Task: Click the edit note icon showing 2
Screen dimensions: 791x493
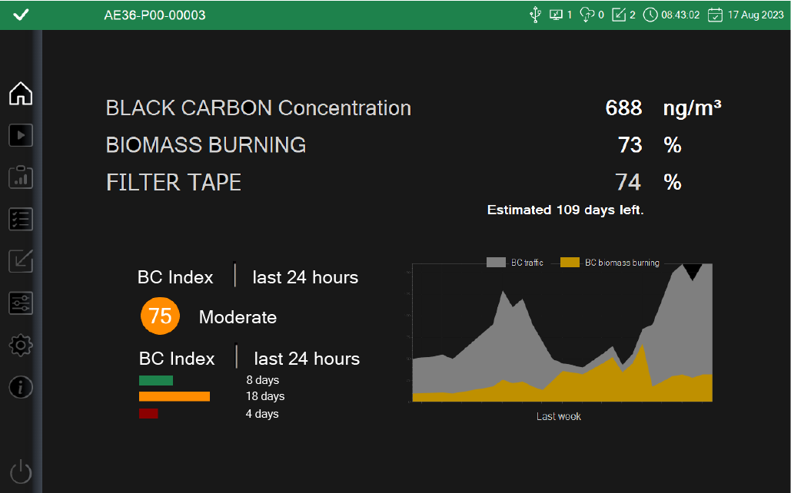Action: tap(619, 15)
